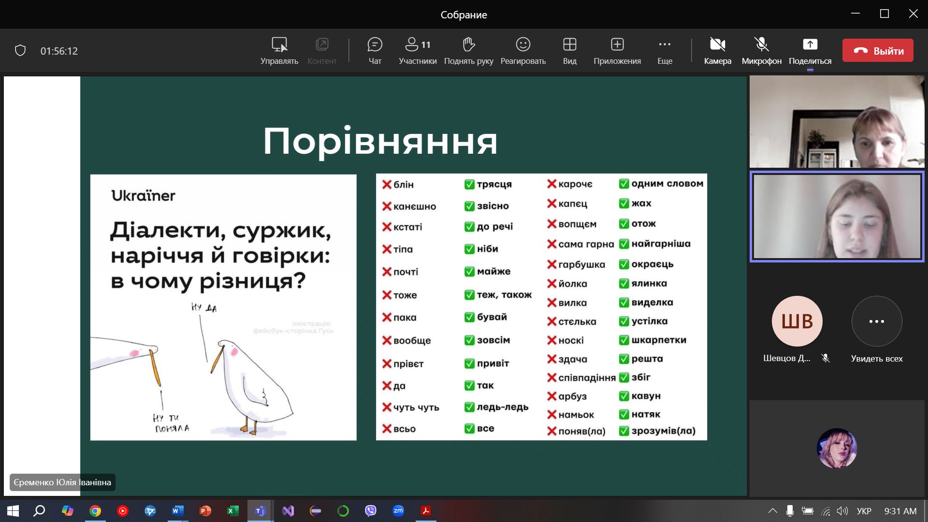Open Word from the taskbar

(178, 511)
